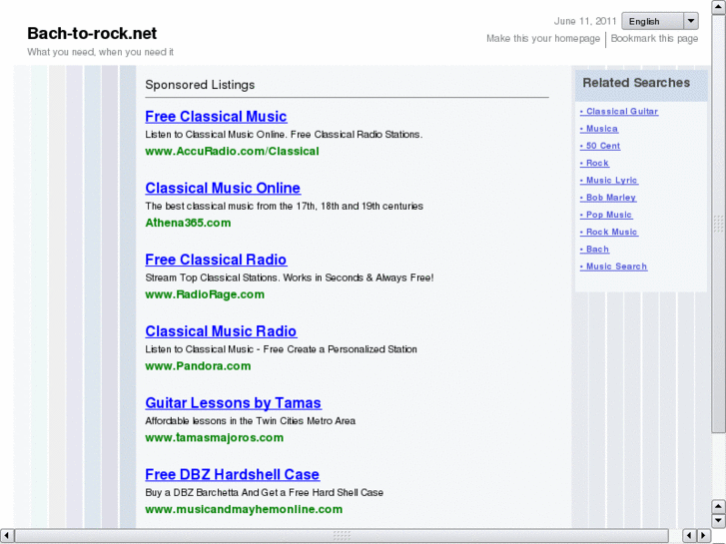Select Musica related search
This screenshot has width=726, height=544.
[599, 128]
